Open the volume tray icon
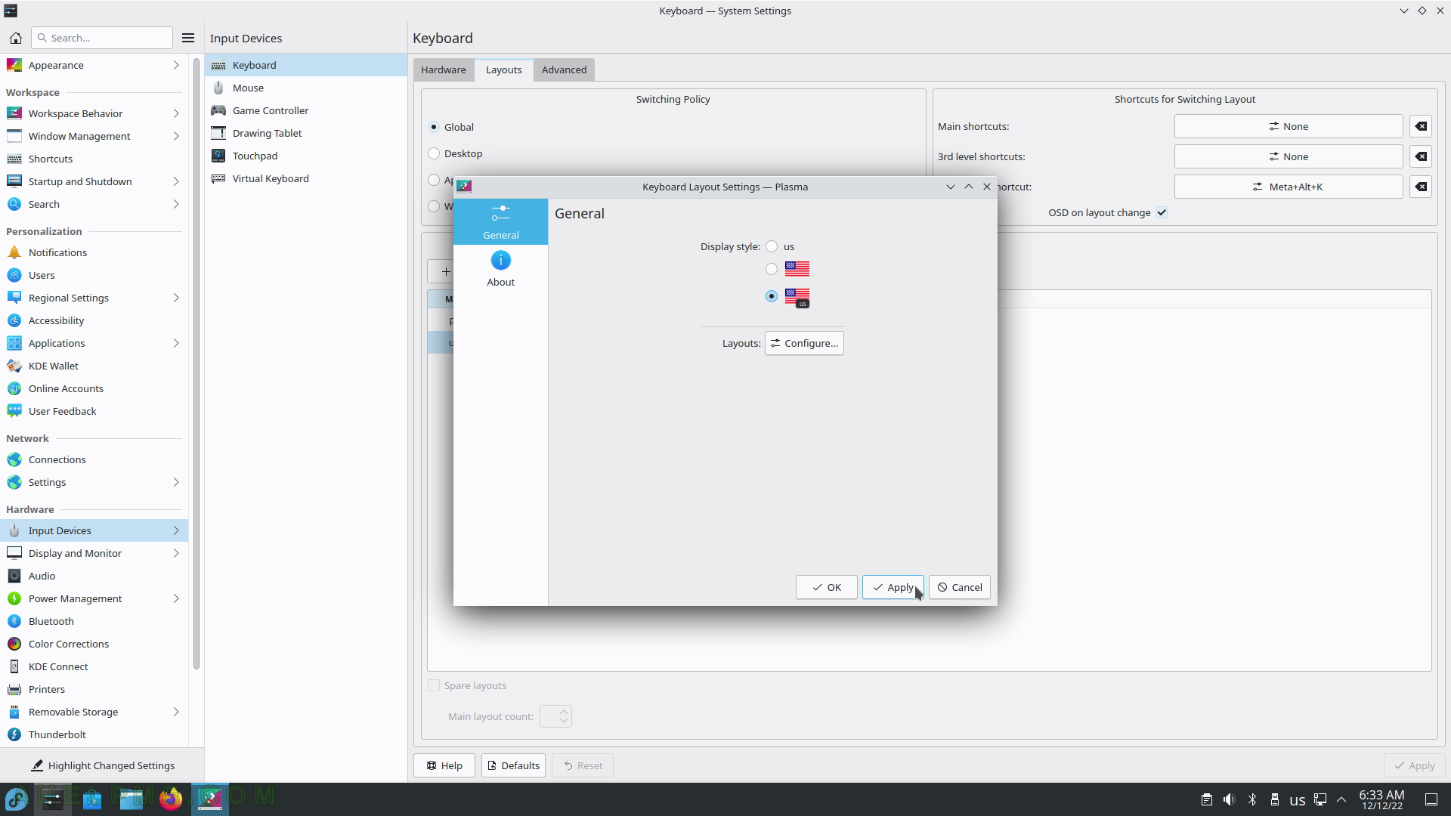The width and height of the screenshot is (1451, 816). pyautogui.click(x=1230, y=799)
